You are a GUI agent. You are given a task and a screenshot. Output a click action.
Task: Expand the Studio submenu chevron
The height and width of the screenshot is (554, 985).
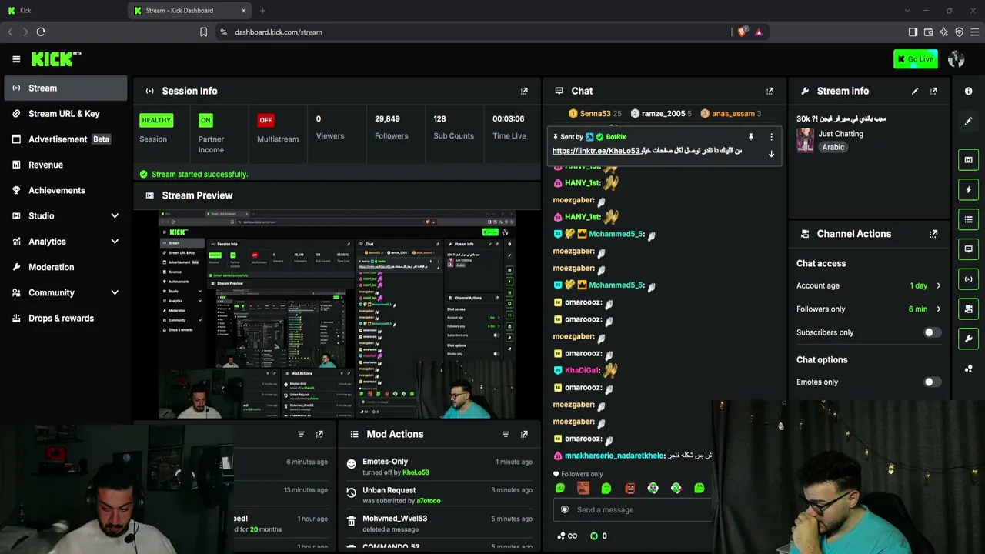tap(115, 216)
